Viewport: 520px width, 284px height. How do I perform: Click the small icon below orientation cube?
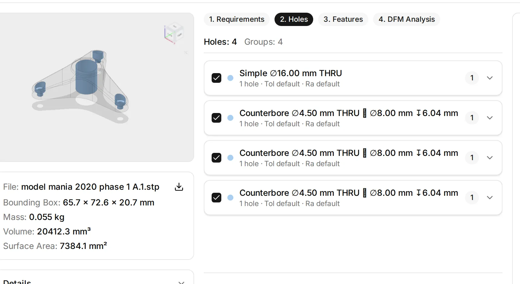pyautogui.click(x=186, y=53)
